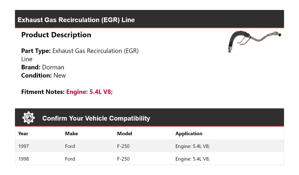
Task: Click Ford in the 1997 row
Action: (70, 146)
